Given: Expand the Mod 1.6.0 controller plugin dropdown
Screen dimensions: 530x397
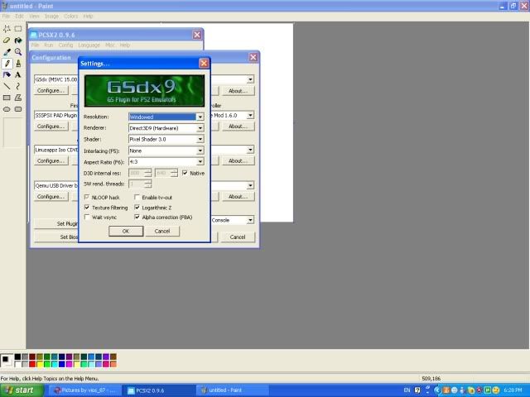Looking at the screenshot, I should 250,116.
